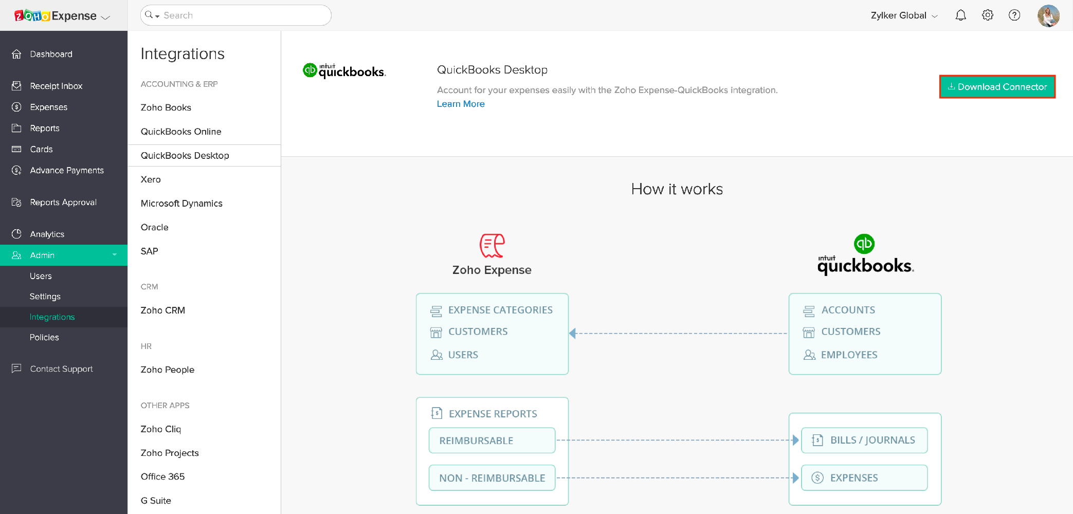
Task: Open the help question mark icon
Action: (1014, 15)
